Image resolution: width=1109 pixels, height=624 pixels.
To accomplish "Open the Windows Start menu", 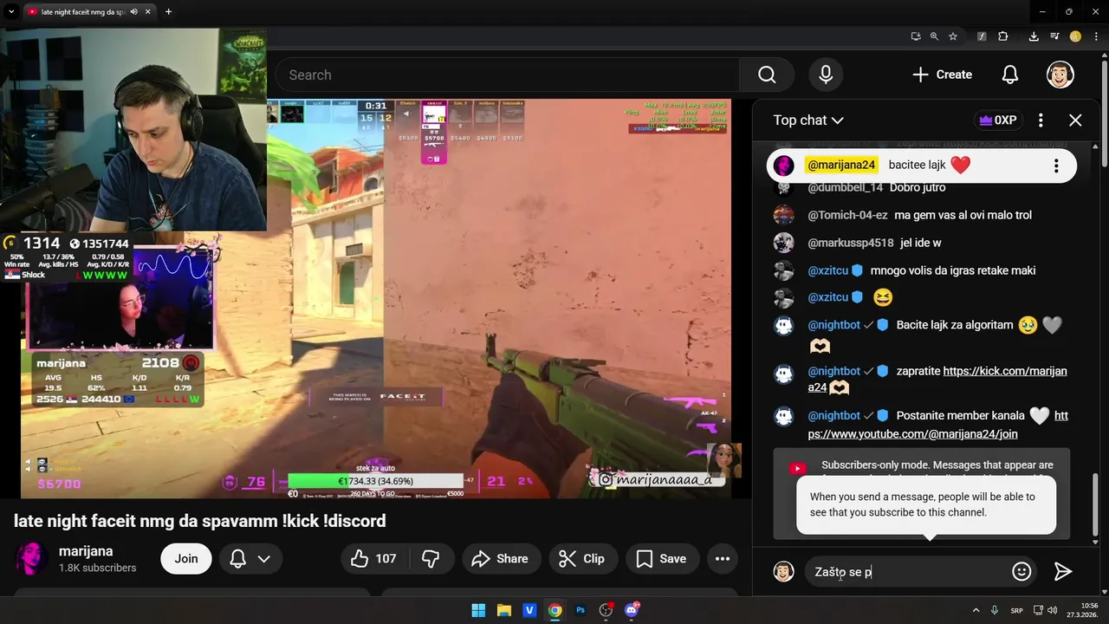I will [x=478, y=610].
